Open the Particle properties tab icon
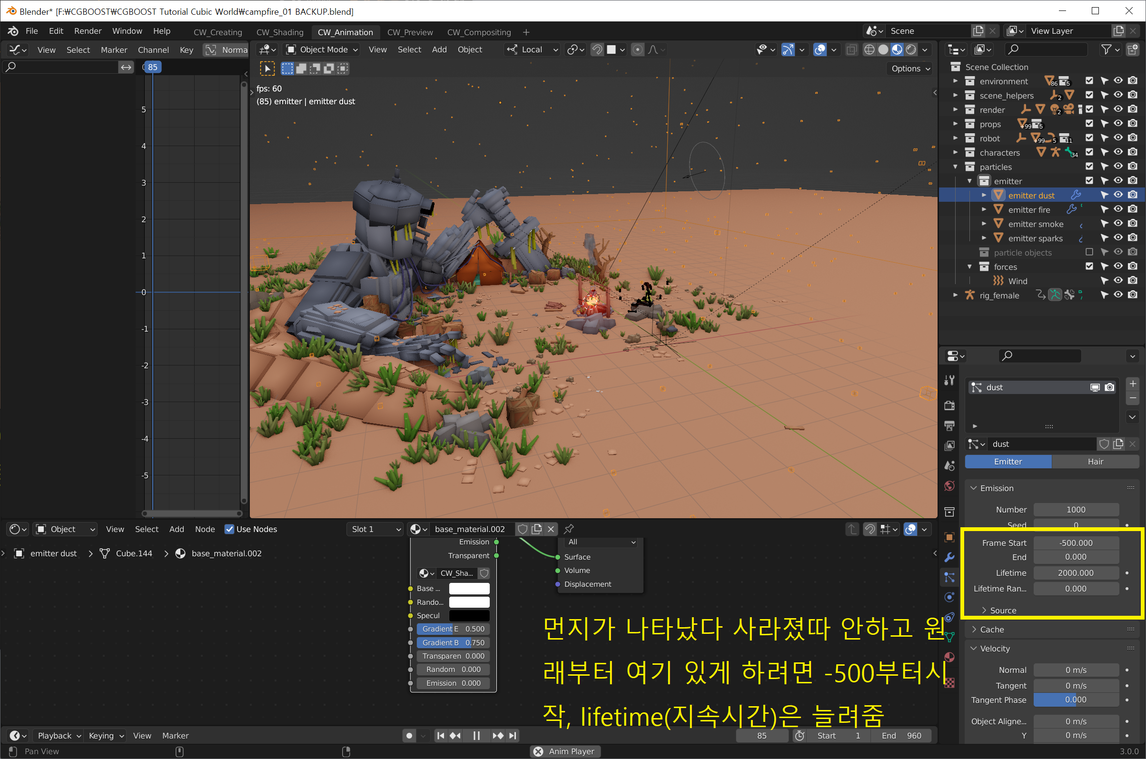The width and height of the screenshot is (1146, 759). coord(949,577)
